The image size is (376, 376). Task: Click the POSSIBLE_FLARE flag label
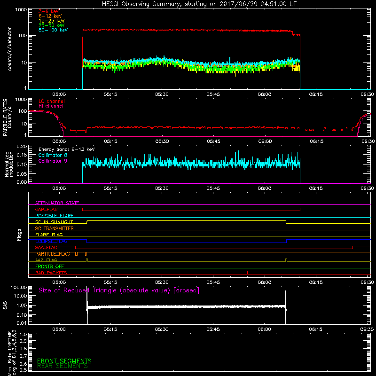coord(54,216)
